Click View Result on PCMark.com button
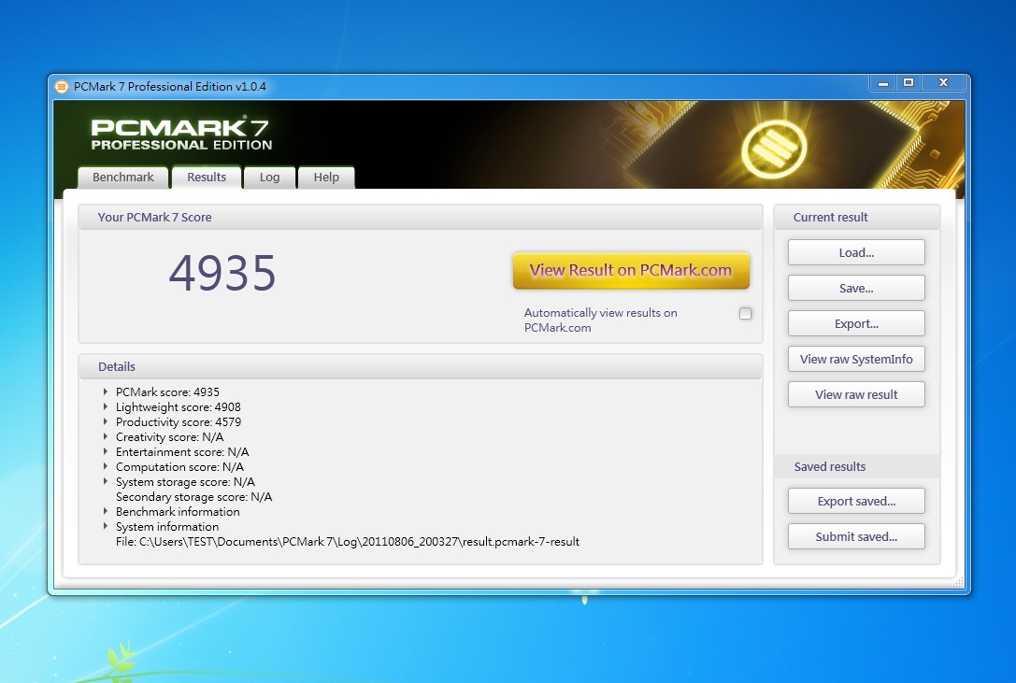The image size is (1016, 683). pos(631,270)
